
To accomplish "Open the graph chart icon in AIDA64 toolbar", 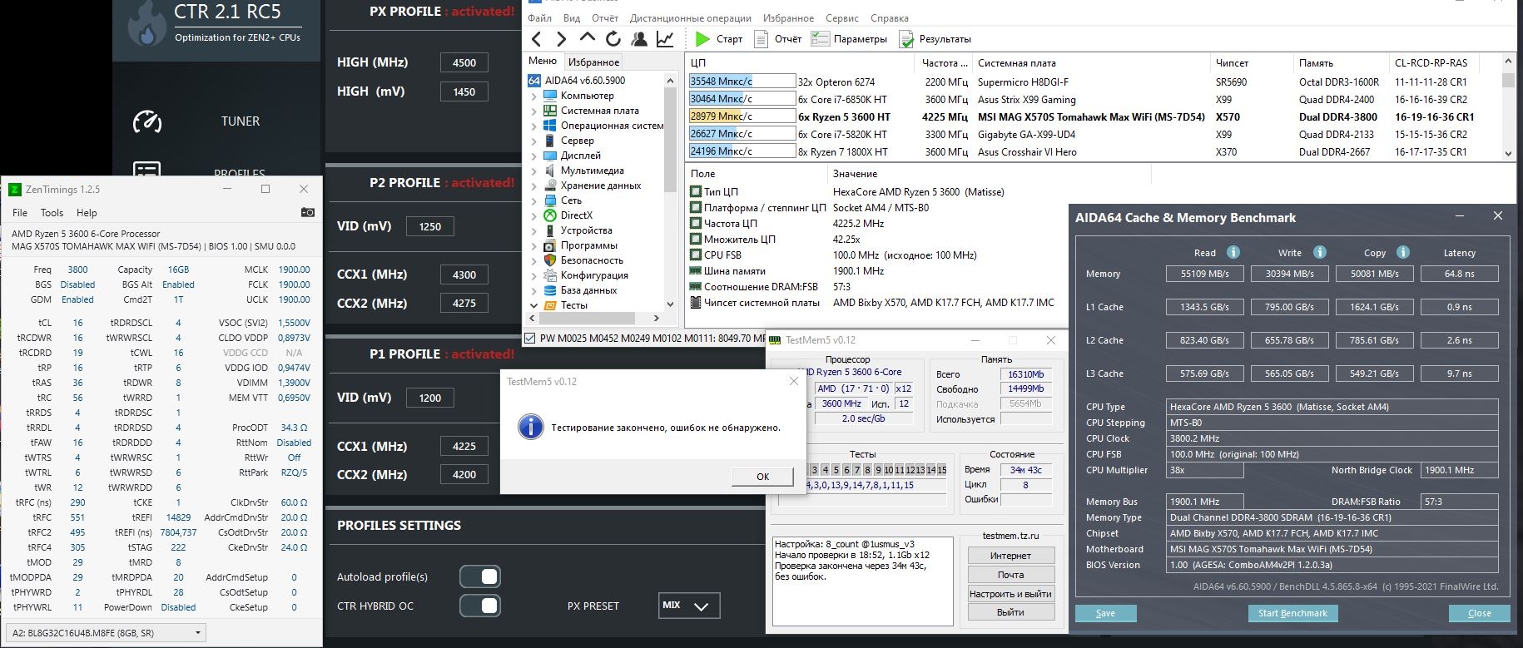I will tap(665, 39).
